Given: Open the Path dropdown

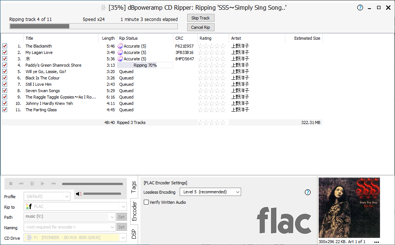Looking at the screenshot, I should 112,217.
